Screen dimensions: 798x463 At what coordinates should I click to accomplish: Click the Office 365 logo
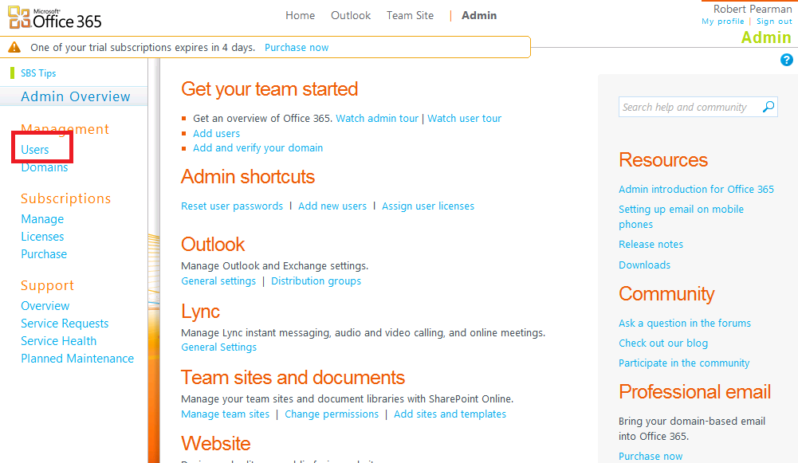click(x=54, y=16)
